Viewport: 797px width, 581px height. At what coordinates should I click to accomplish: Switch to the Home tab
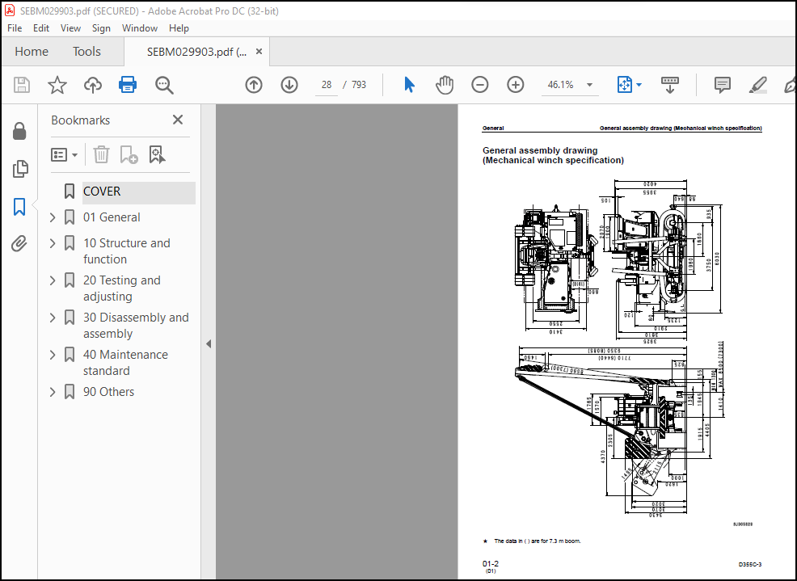[32, 52]
